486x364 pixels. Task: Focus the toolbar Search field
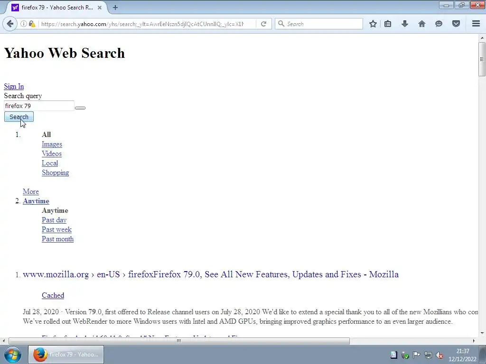coord(318,24)
